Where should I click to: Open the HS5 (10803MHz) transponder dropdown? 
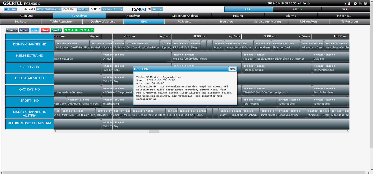tap(49, 9)
